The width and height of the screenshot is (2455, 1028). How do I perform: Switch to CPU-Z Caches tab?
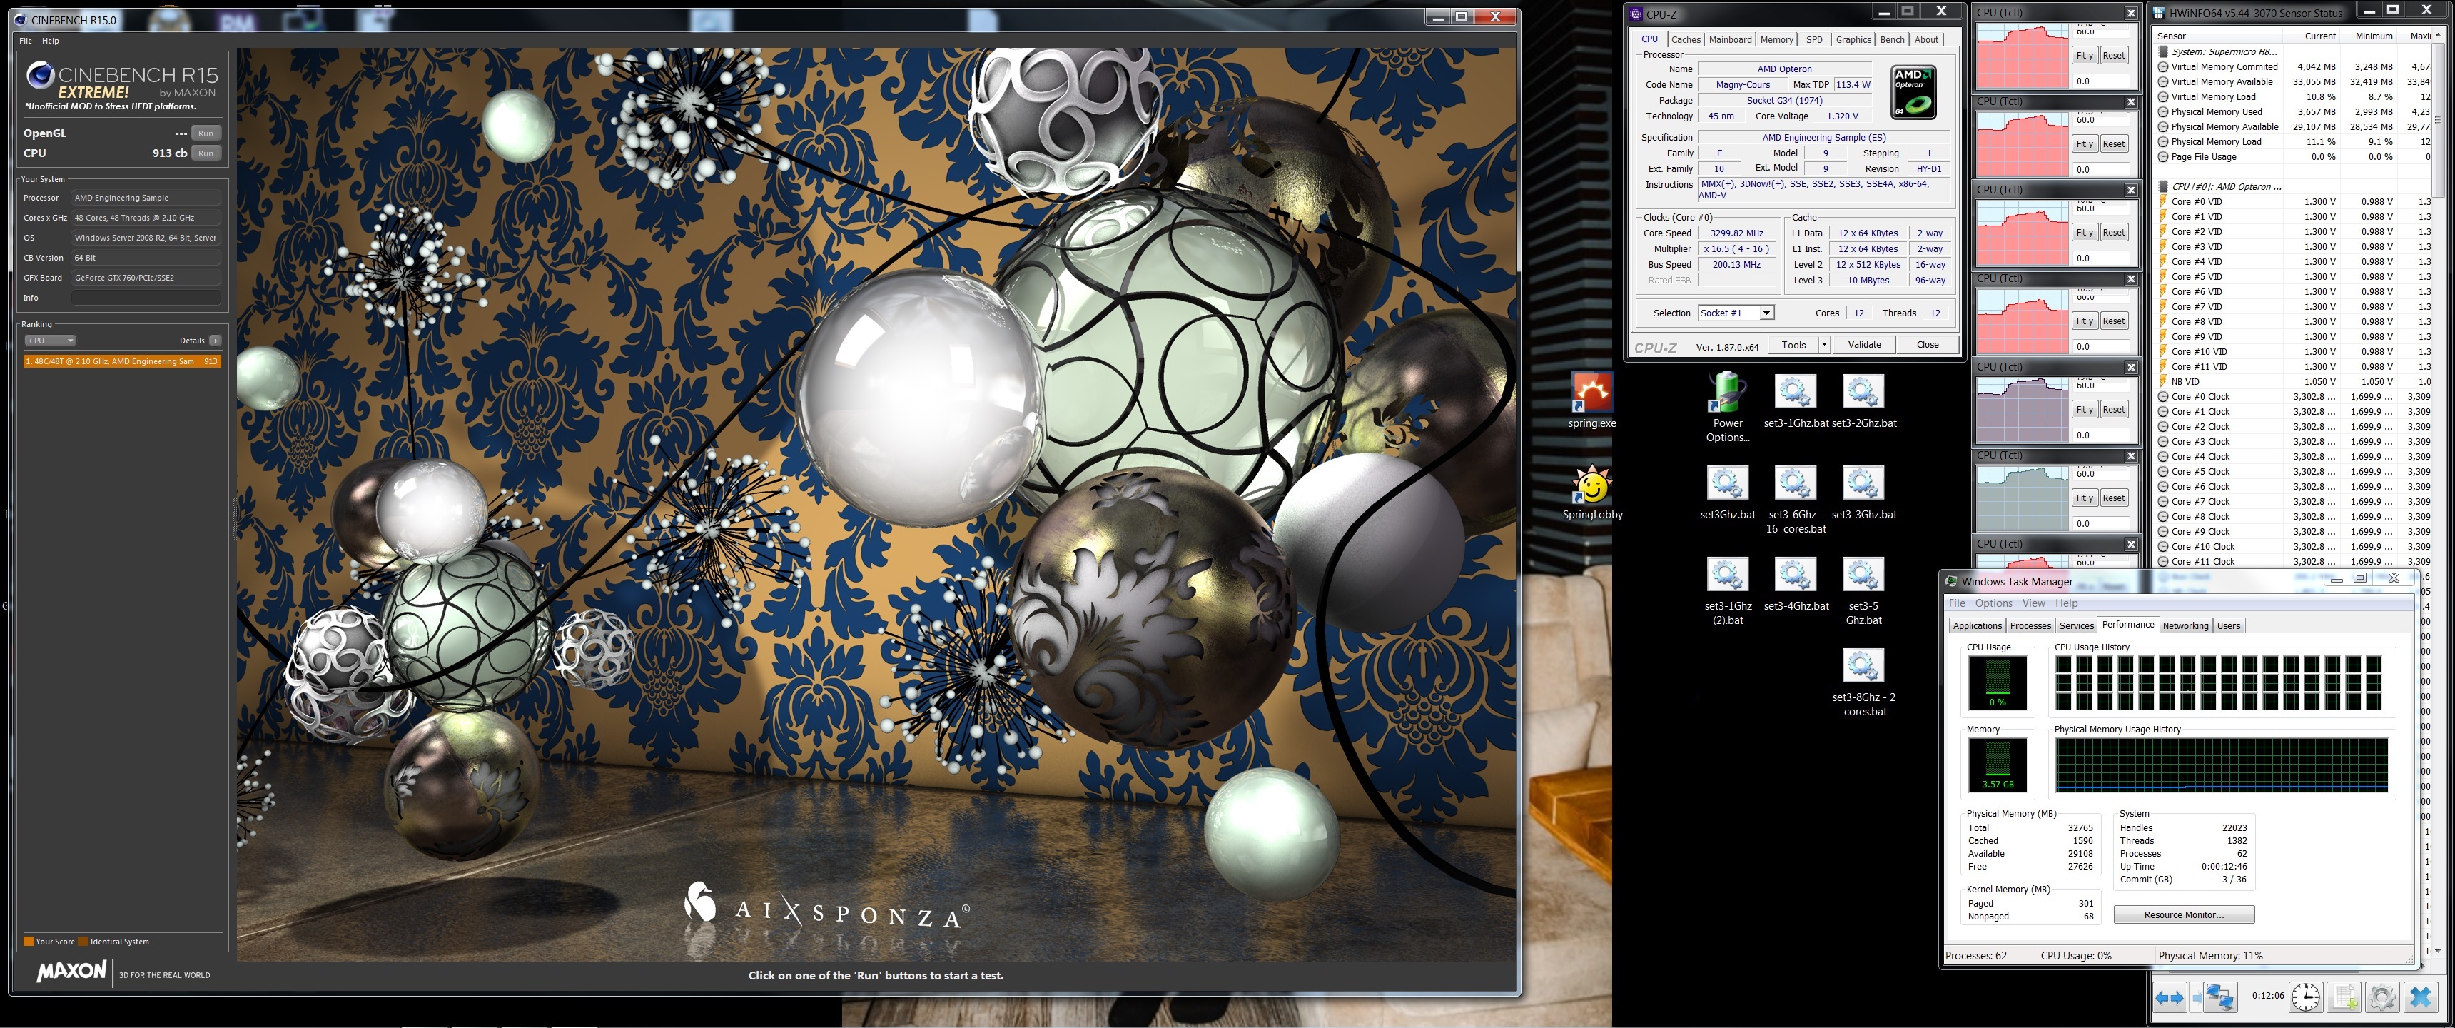point(1685,39)
